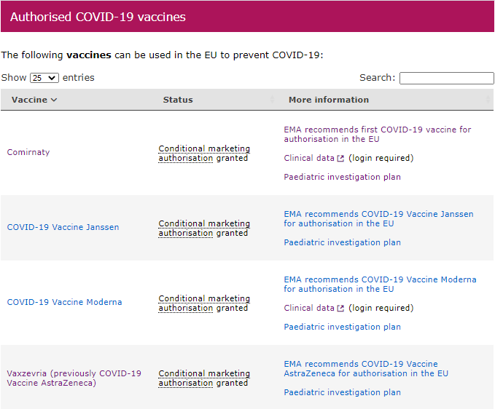The height and width of the screenshot is (409, 495).
Task: Open EMA recommends Janssen authorisation link
Action: pos(378,218)
